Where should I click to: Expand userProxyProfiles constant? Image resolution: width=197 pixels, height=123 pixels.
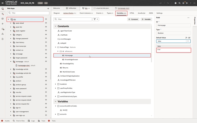point(55,88)
